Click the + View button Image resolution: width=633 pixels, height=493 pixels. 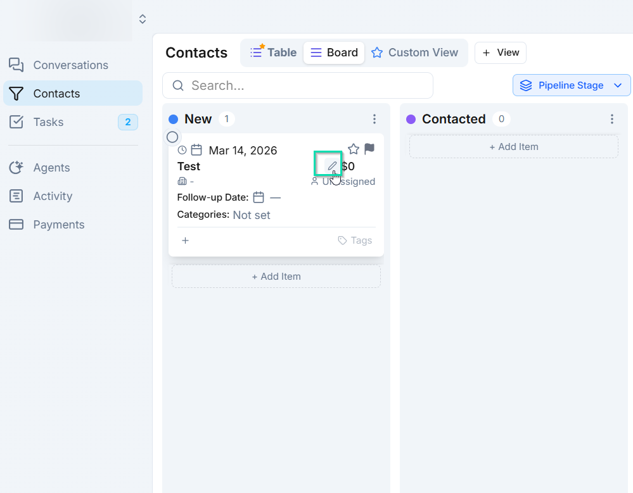click(500, 53)
